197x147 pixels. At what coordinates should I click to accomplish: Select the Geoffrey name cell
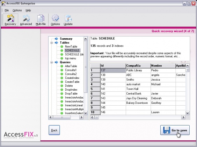tap(163, 103)
